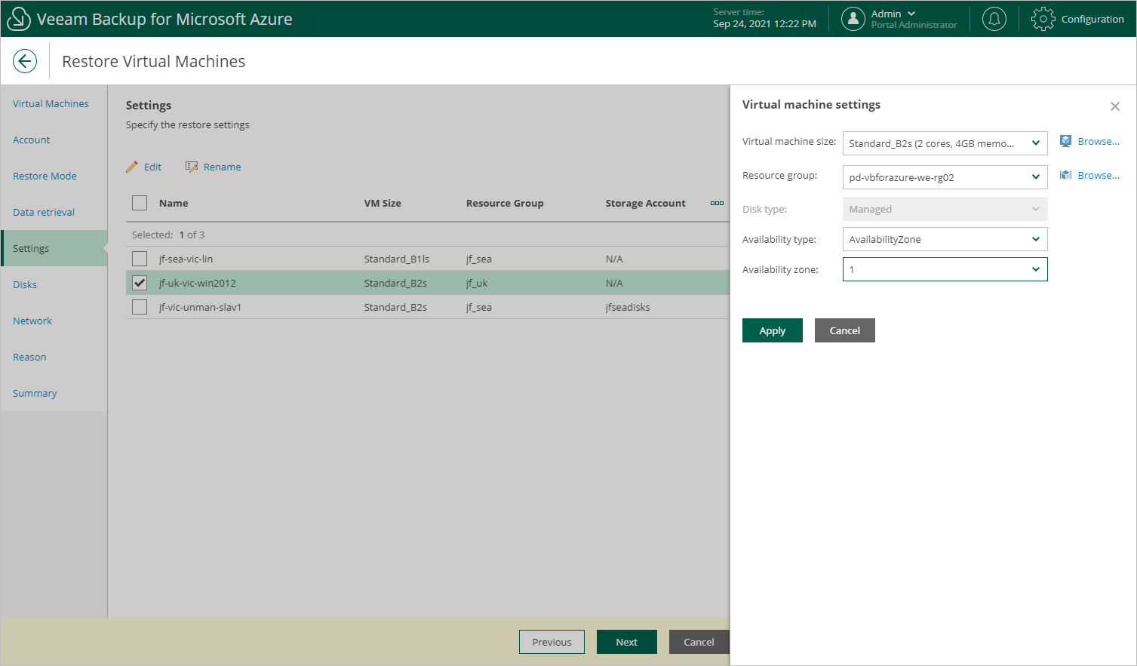Click Cancel in the VM settings panel
1137x666 pixels.
pyautogui.click(x=845, y=330)
